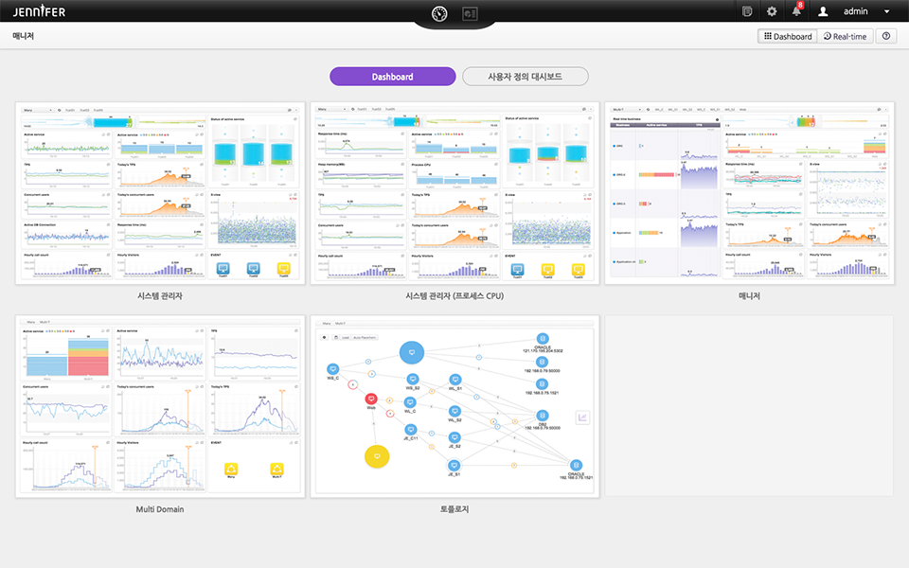Open the dashboard gauge icon in header
The height and width of the screenshot is (568, 909).
(x=438, y=12)
